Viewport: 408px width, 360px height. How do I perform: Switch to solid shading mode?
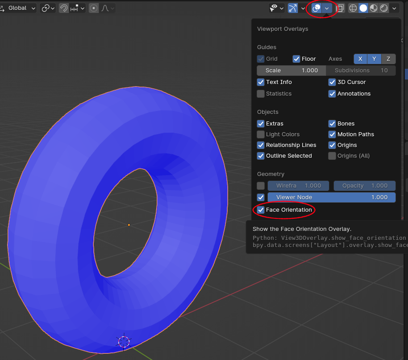[x=363, y=8]
